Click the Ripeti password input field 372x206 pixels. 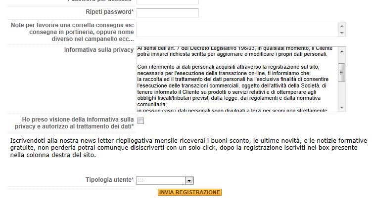pyautogui.click(x=167, y=13)
